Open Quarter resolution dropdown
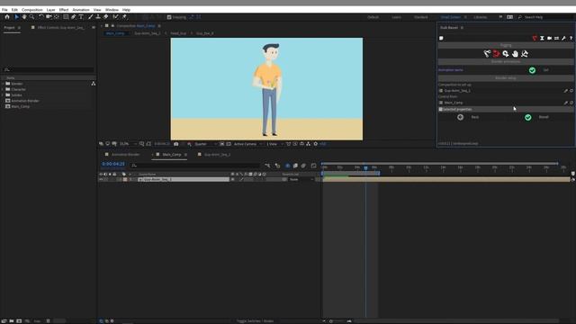This screenshot has width=576, height=324. pos(205,144)
